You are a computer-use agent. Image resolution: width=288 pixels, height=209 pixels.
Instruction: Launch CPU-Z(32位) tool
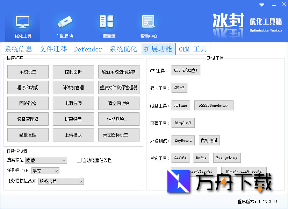[186, 70]
